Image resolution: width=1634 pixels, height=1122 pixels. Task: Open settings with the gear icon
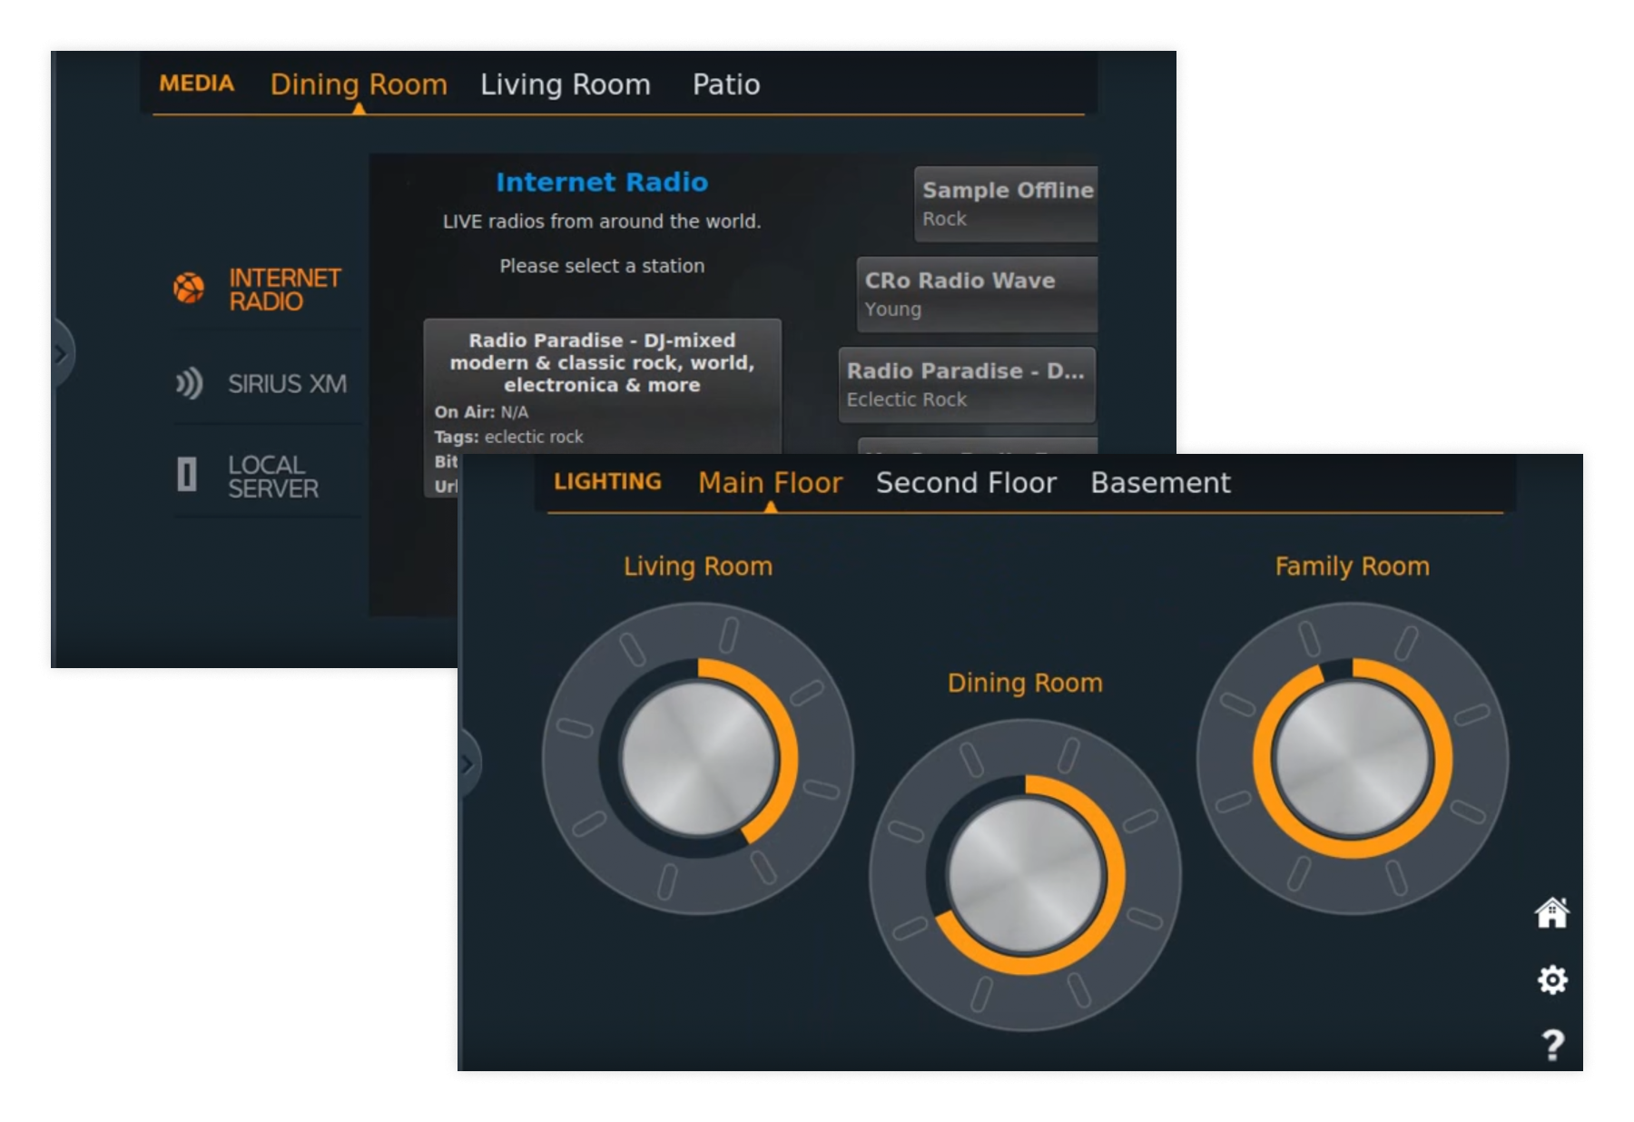pyautogui.click(x=1551, y=979)
